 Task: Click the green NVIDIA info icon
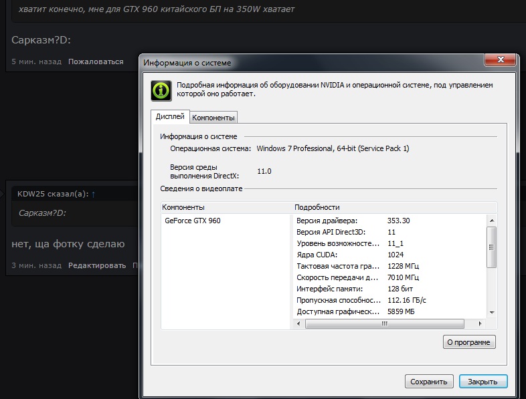(161, 90)
